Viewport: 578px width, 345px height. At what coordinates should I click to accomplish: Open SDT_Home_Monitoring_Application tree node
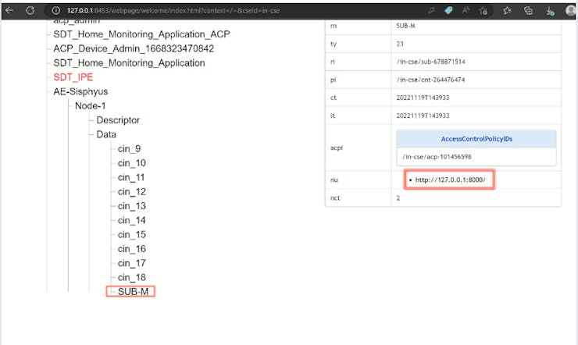tap(129, 63)
